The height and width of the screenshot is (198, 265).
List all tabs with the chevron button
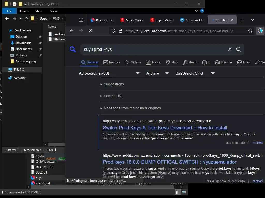pyautogui.click(x=253, y=20)
